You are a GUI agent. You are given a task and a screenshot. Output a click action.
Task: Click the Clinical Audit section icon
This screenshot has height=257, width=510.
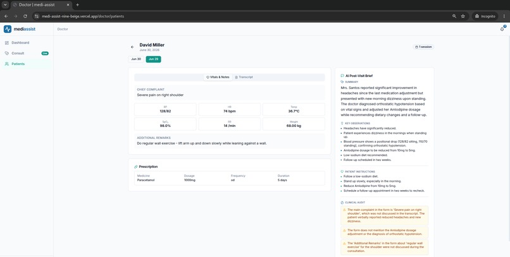point(342,203)
